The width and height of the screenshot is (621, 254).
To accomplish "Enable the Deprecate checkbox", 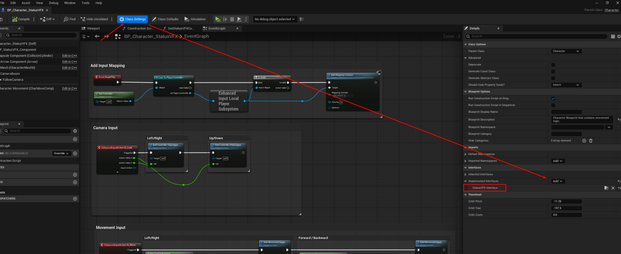I will tap(553, 65).
